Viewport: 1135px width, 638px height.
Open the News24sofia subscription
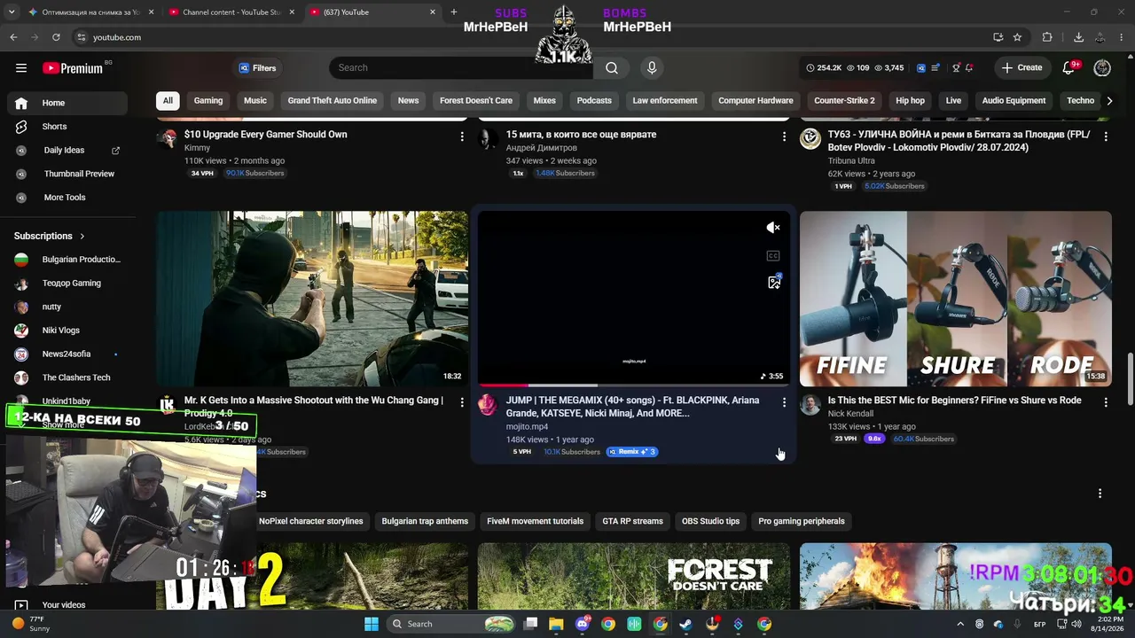click(x=67, y=354)
